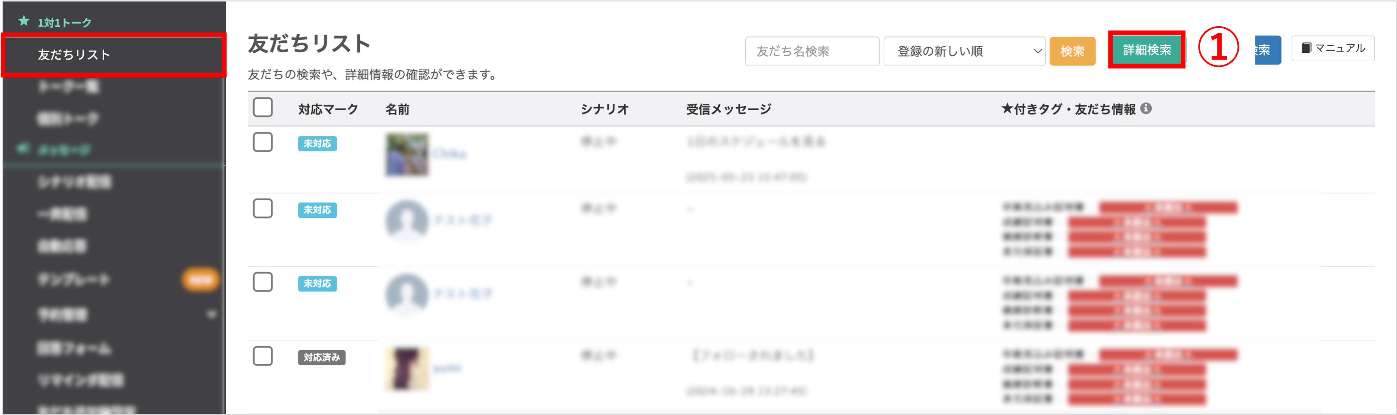Check the checkbox of the 対応済み row
Screen dimensions: 1397x415
[x=263, y=356]
